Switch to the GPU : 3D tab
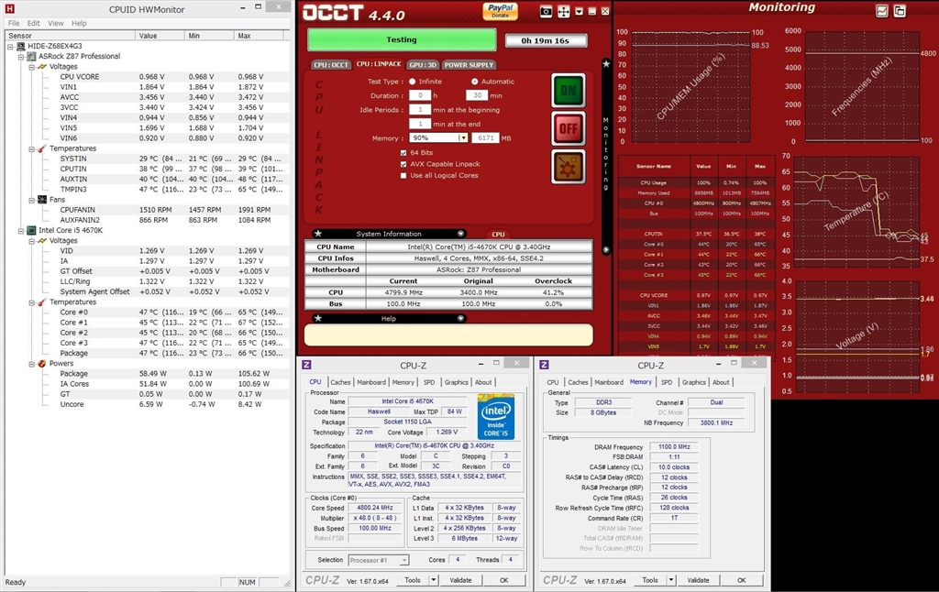The width and height of the screenshot is (939, 592). click(x=423, y=65)
